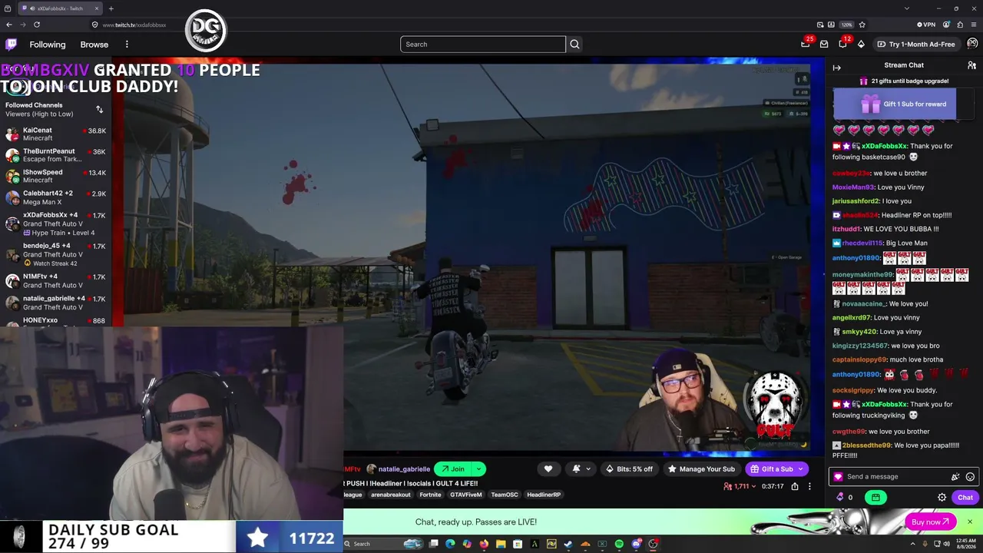Select the TeamOSC tag
Viewport: 983px width, 553px height.
[505, 495]
